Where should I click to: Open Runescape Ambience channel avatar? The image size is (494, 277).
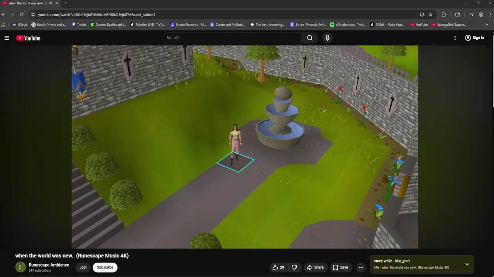pos(20,267)
